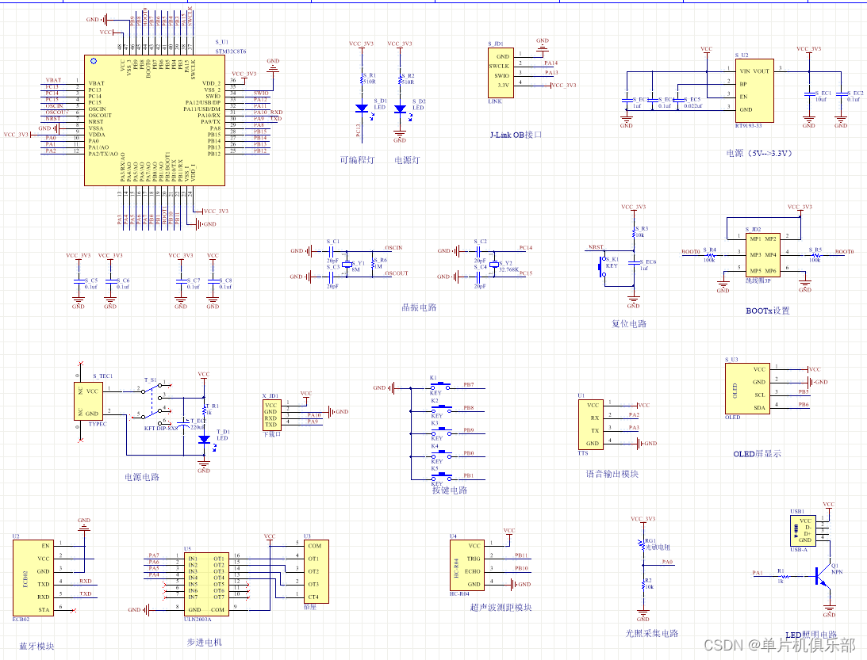Click the "电源（5V-->3.3V）" label
867x660 pixels.
[759, 153]
